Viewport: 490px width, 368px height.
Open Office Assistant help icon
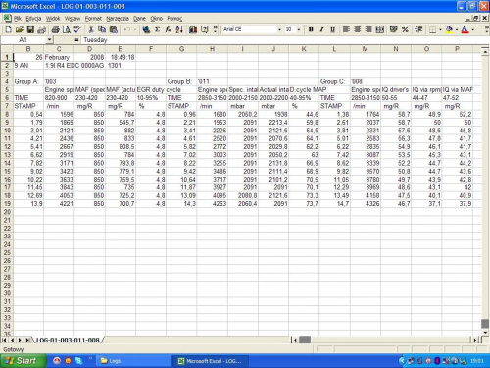(204, 29)
